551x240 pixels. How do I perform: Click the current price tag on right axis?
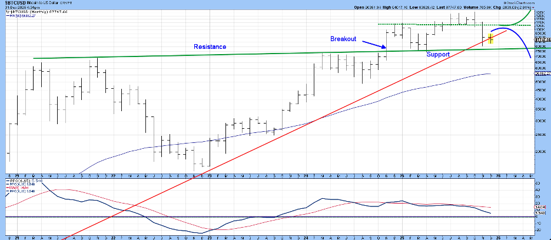tap(542, 39)
